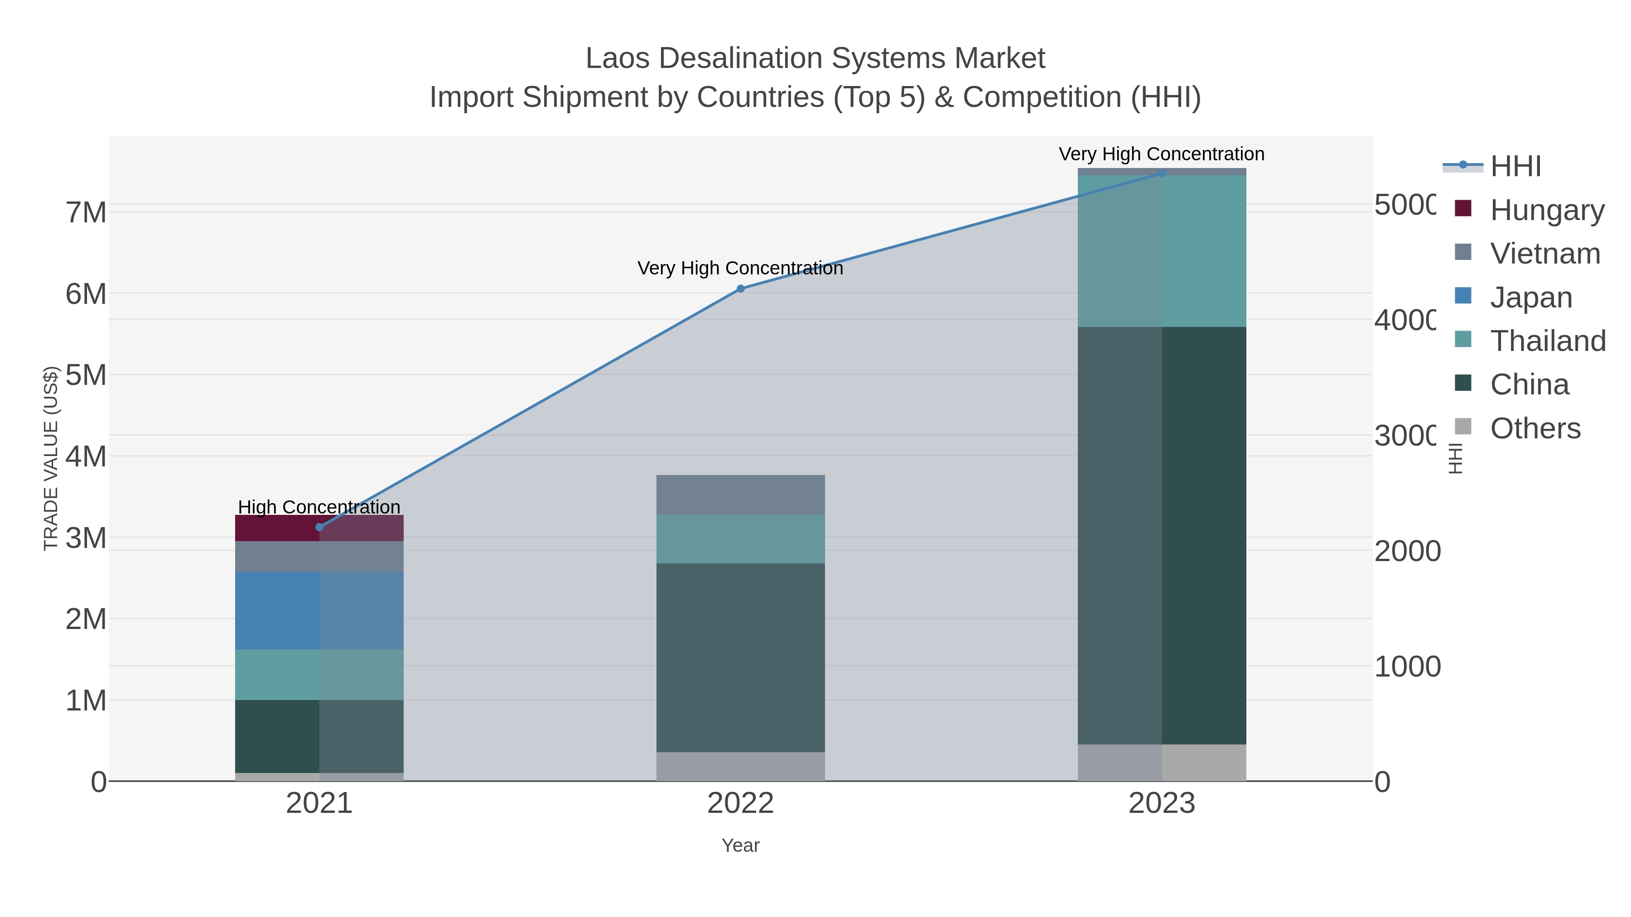This screenshot has height=917, width=1631.
Task: Click the chart title 'Laos Desalination Systems Market'
Action: (815, 58)
